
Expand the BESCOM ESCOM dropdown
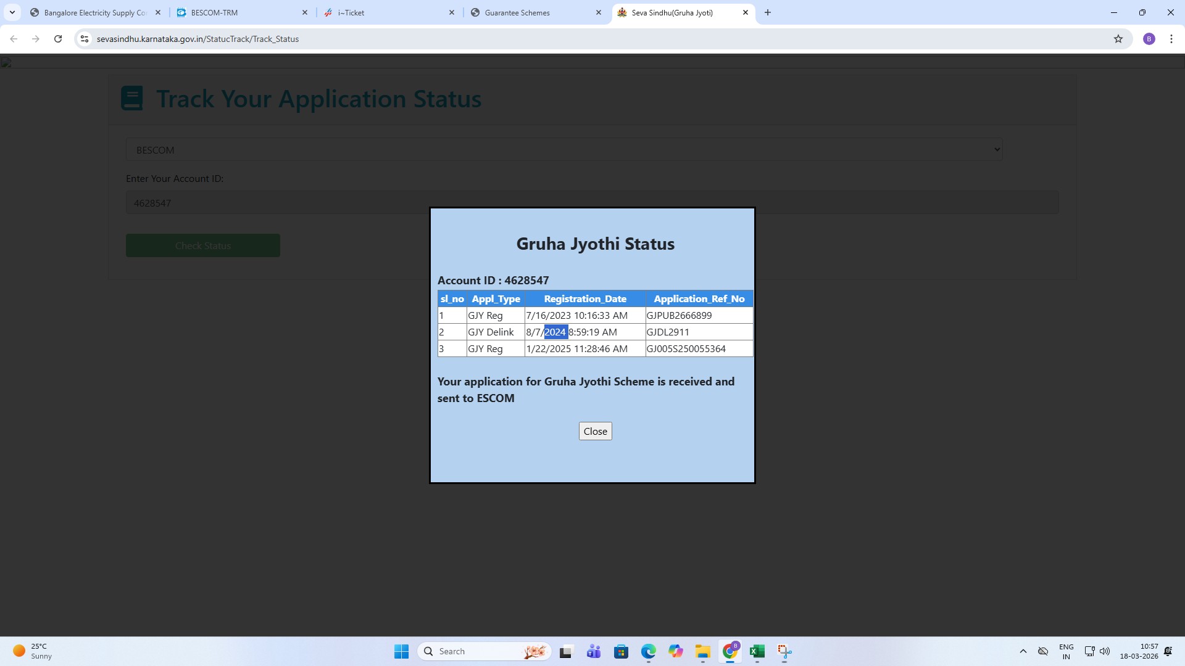pos(563,150)
